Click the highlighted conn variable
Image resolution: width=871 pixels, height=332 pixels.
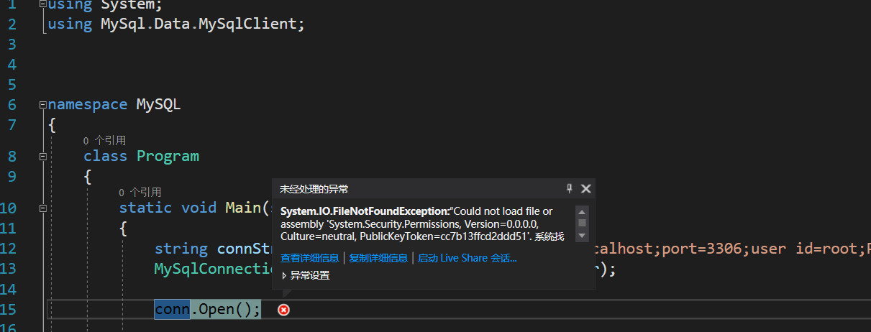(172, 310)
